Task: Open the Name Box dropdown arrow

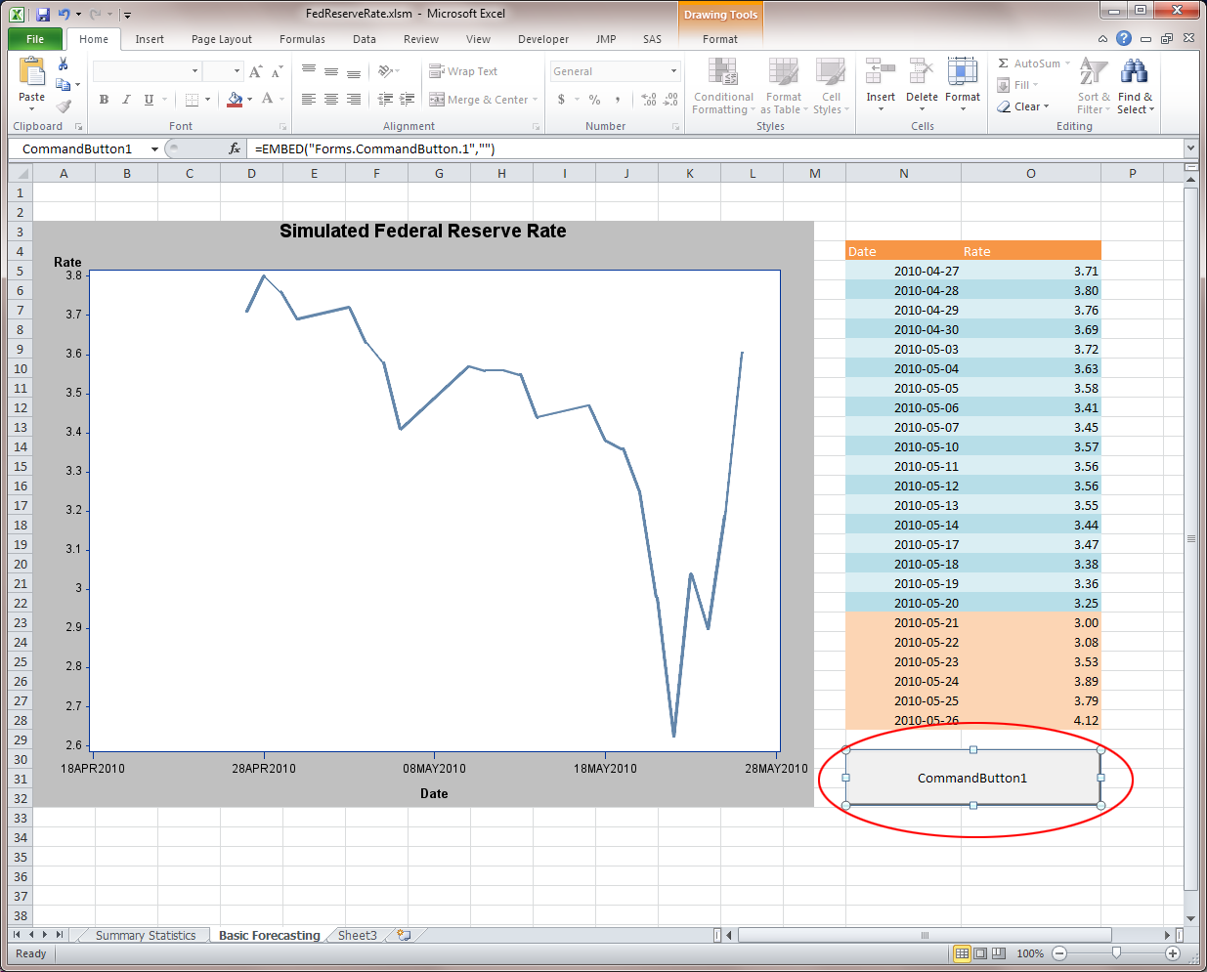Action: coord(154,149)
